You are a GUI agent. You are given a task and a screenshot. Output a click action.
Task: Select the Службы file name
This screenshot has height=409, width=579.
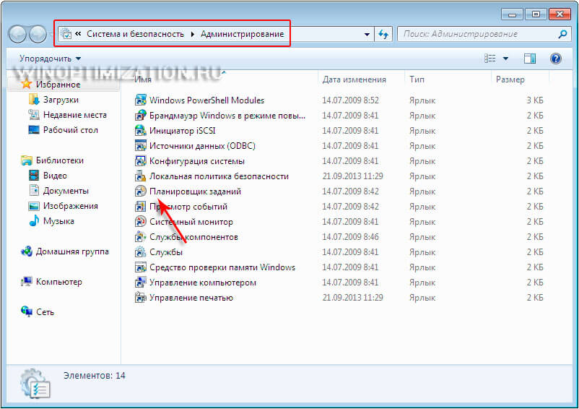(x=166, y=252)
